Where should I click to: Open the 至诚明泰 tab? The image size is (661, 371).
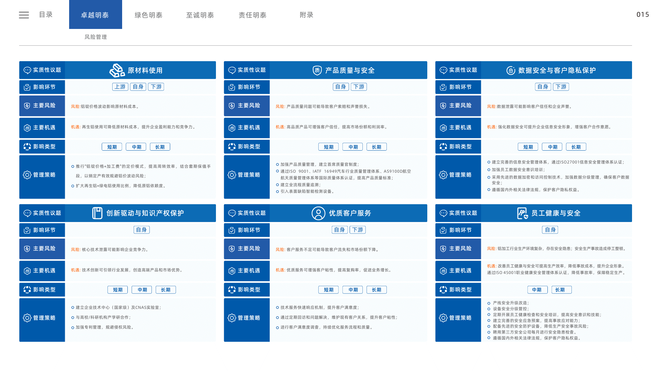[200, 15]
